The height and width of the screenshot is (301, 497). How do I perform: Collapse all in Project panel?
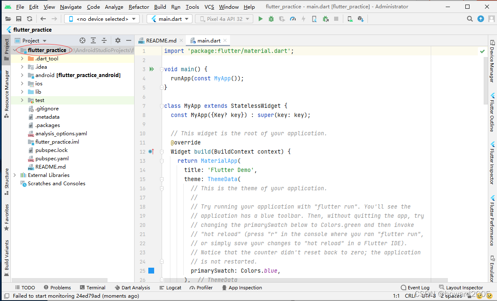click(x=104, y=40)
